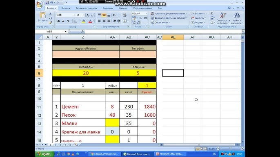Open number format Общий dropdown

click(x=146, y=13)
